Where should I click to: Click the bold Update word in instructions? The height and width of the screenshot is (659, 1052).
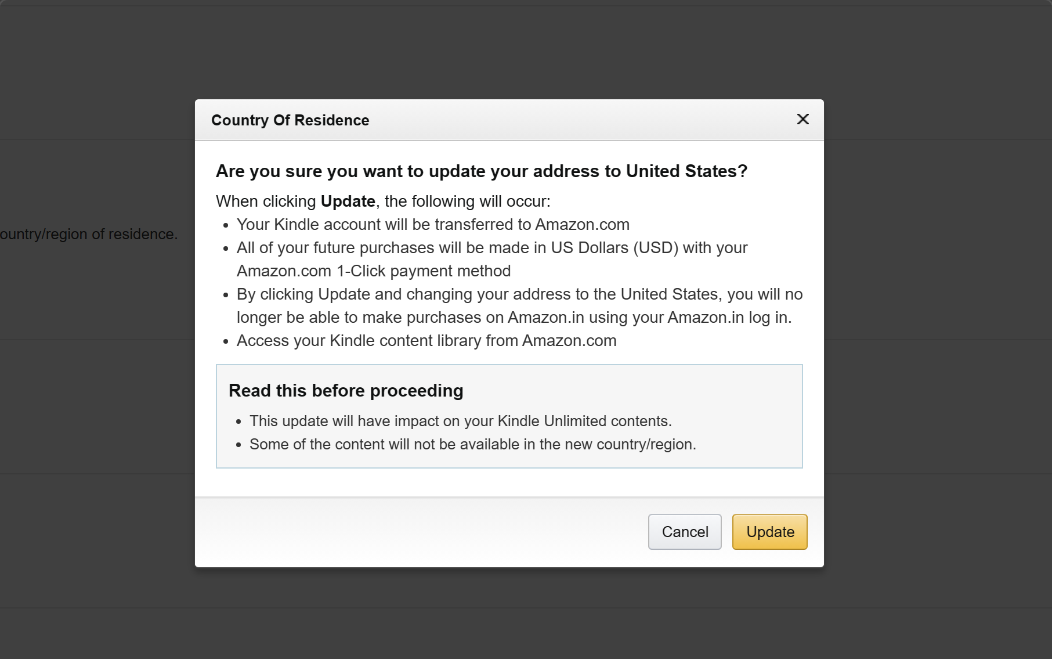348,201
